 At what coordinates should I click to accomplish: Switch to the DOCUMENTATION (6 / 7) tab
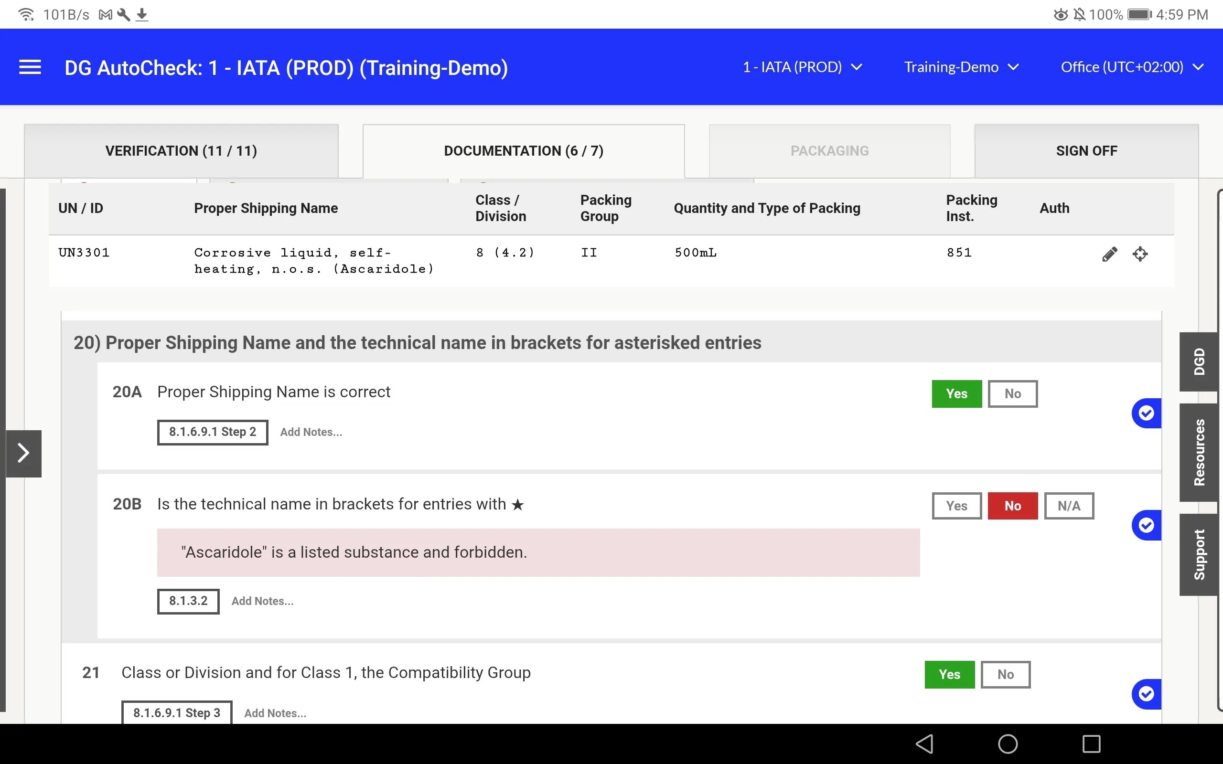pos(524,150)
